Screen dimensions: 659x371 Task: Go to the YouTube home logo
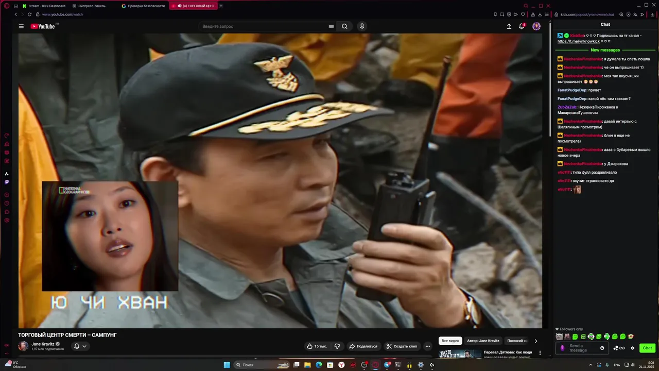click(43, 26)
